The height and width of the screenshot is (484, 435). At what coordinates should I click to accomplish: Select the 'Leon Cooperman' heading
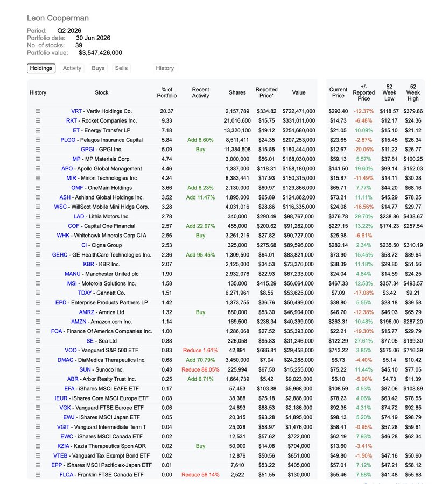click(x=58, y=18)
